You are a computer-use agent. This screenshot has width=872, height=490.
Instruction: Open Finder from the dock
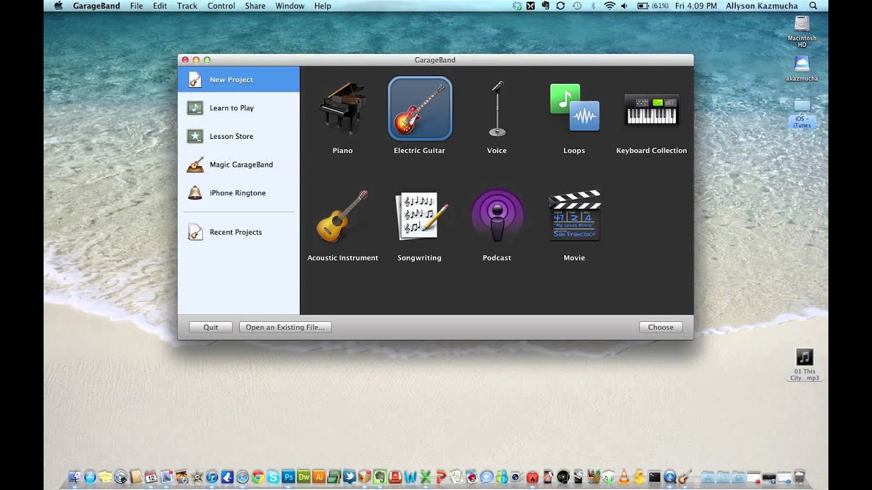[75, 477]
